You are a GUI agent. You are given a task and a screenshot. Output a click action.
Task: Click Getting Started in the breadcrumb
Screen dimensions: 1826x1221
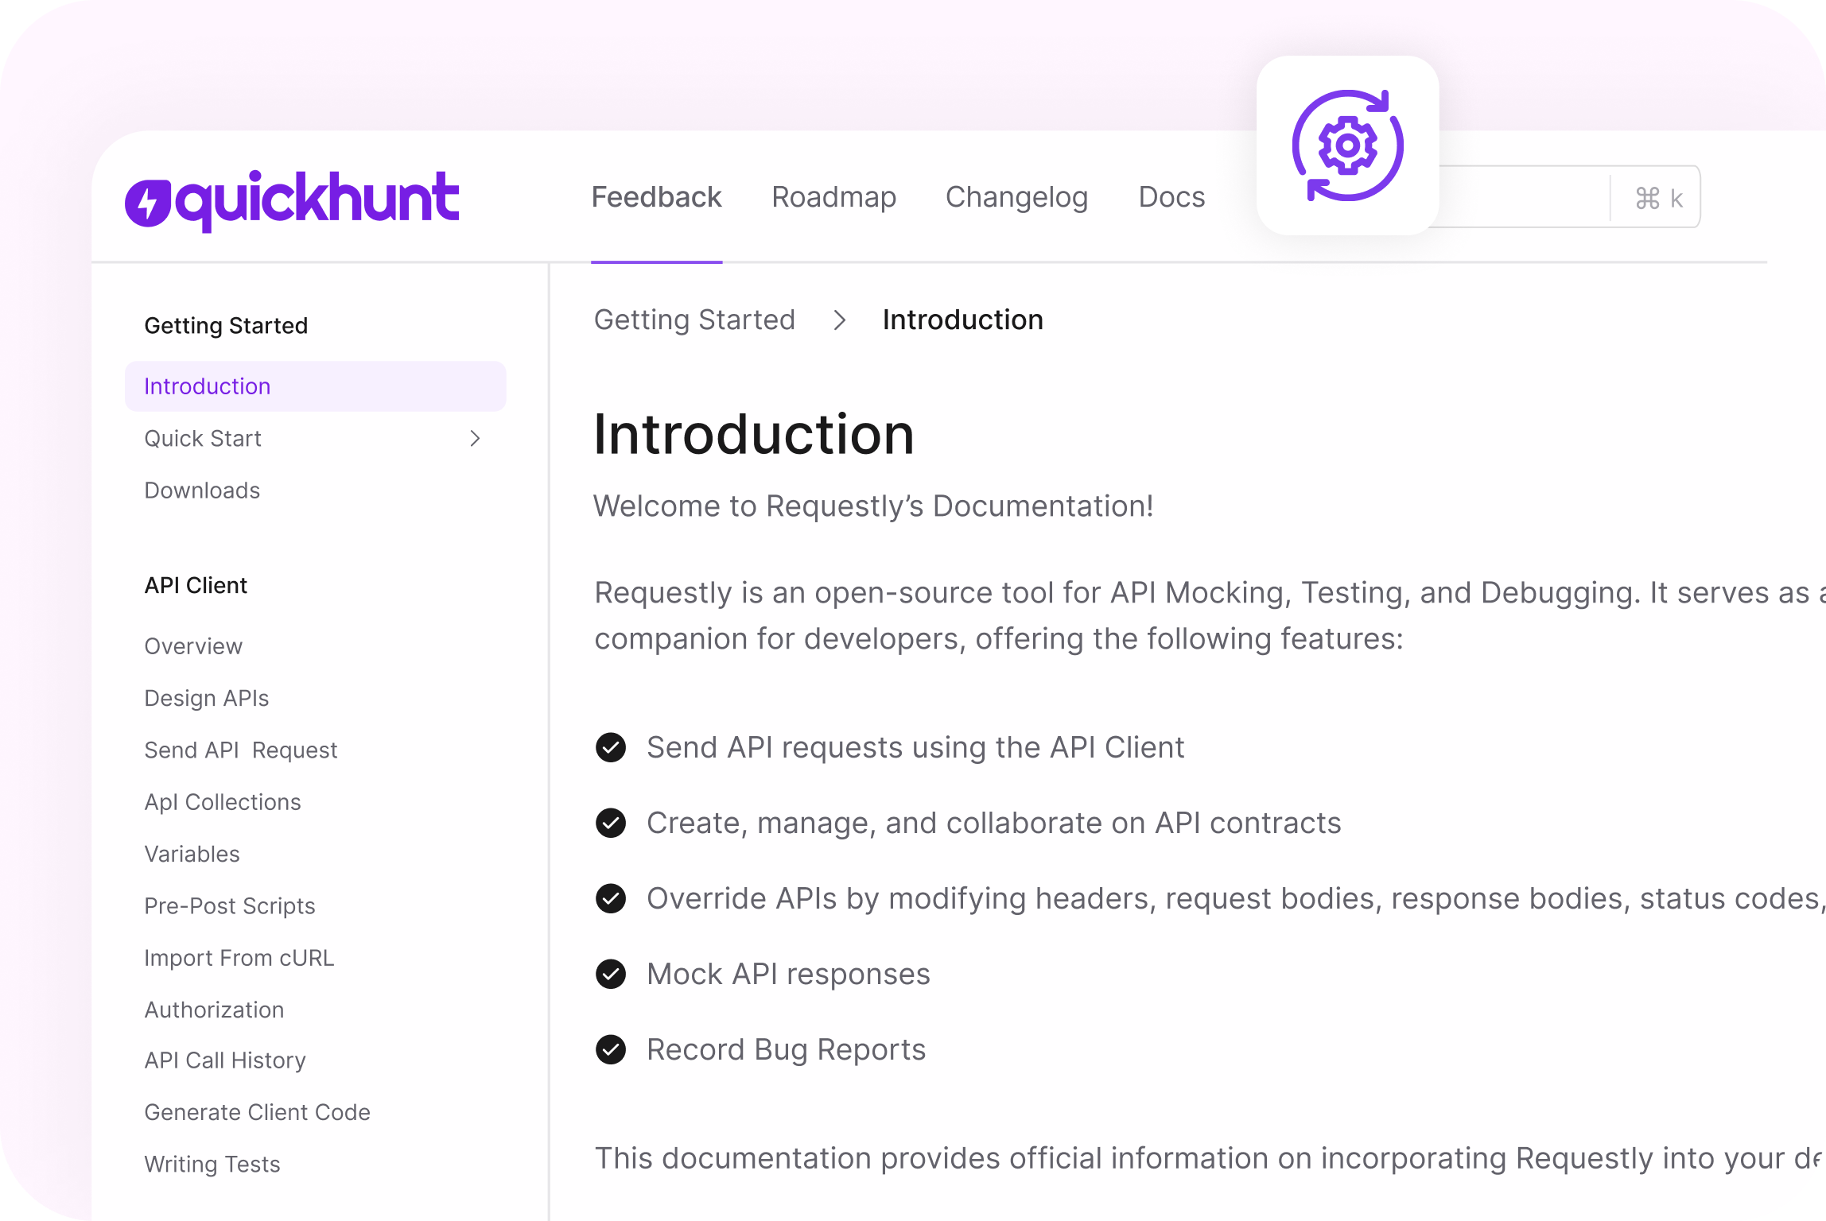pyautogui.click(x=694, y=320)
